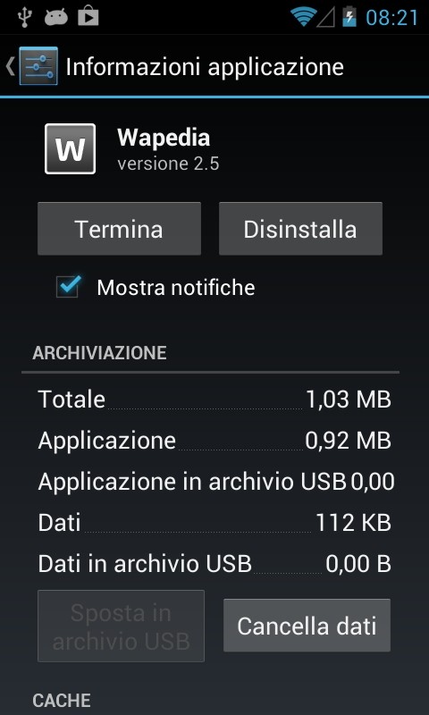Tap the Totale storage row
This screenshot has height=715, width=429.
214,400
